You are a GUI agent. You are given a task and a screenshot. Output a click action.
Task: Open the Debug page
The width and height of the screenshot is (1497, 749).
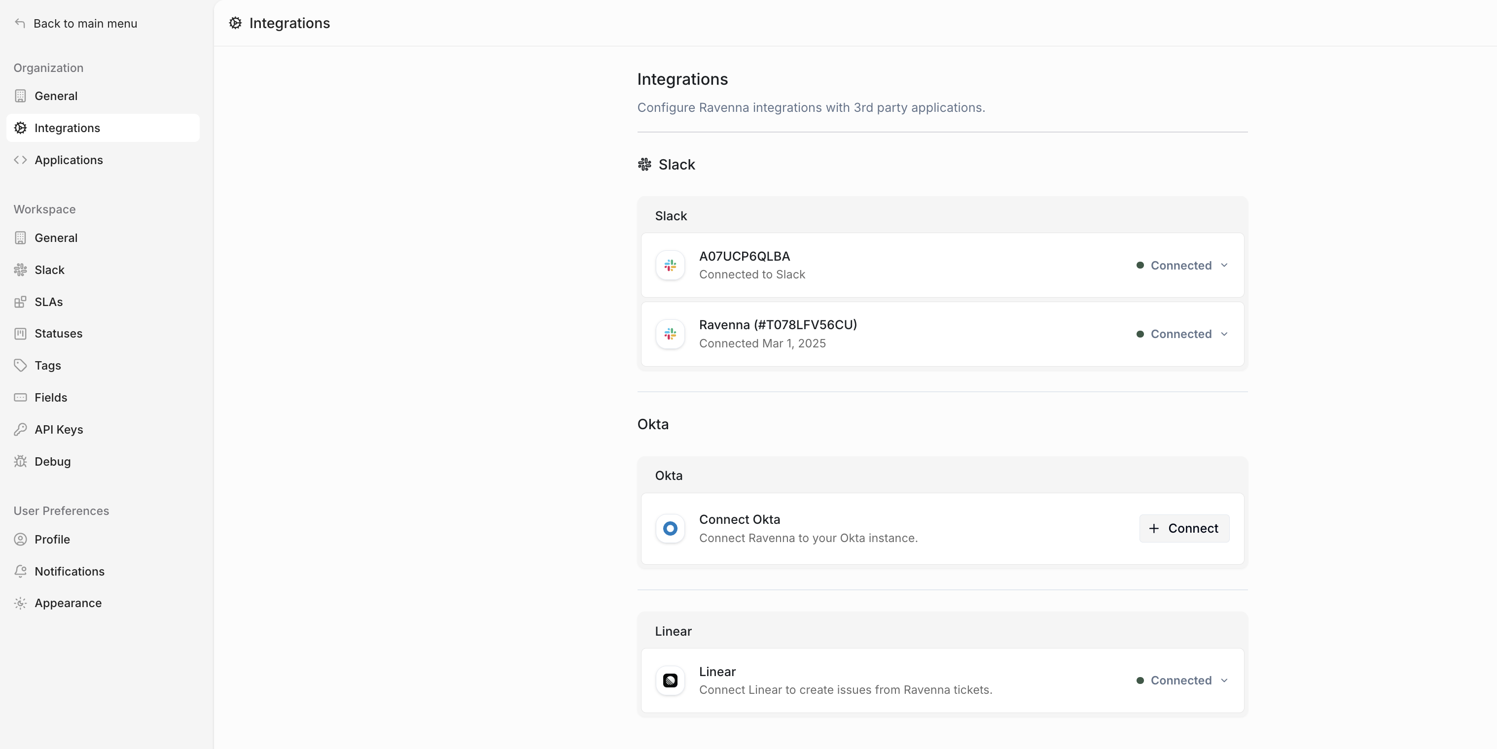(103, 461)
